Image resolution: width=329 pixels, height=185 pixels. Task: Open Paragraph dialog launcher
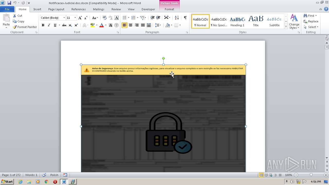click(x=187, y=32)
